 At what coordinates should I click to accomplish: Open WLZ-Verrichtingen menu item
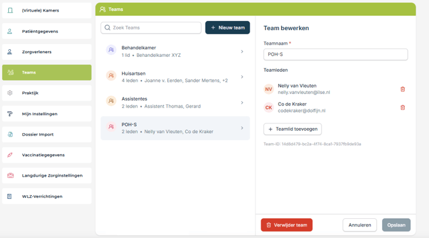click(x=47, y=196)
